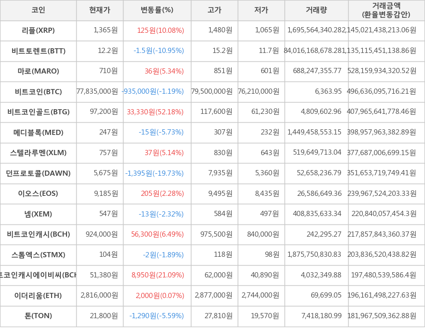Select the 변동률(%) column header
This screenshot has height=328, width=425.
click(x=157, y=10)
